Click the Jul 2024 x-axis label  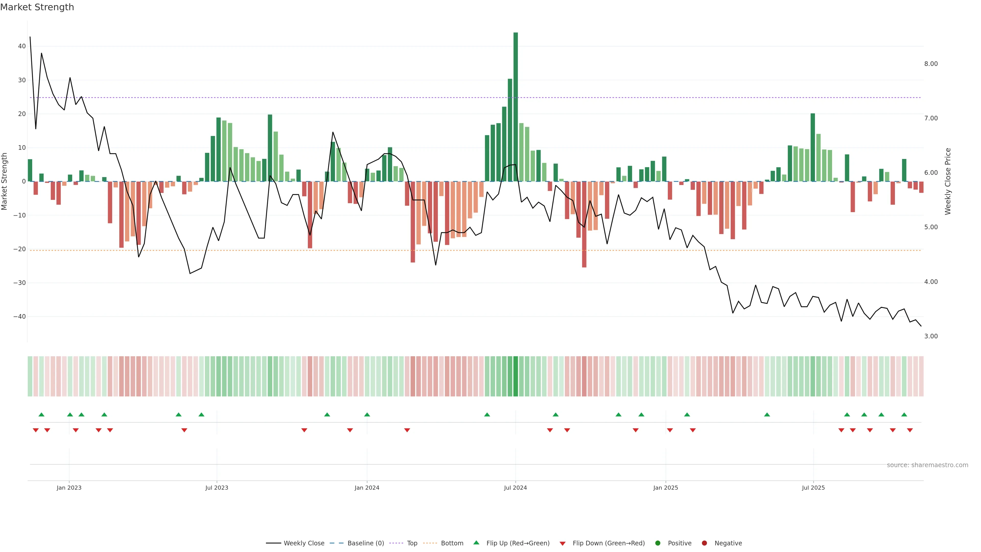coord(515,488)
